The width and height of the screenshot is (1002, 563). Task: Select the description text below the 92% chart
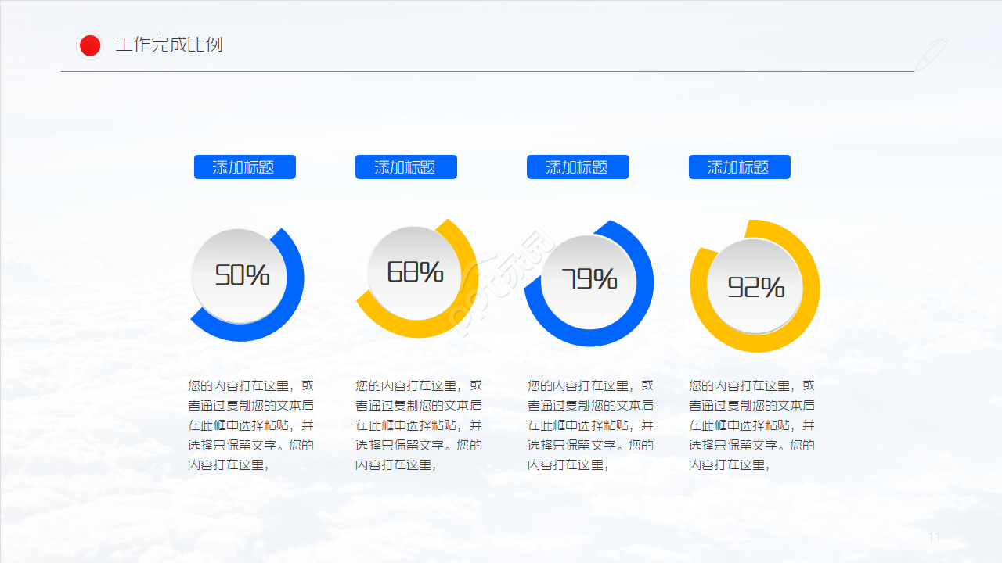coord(751,425)
